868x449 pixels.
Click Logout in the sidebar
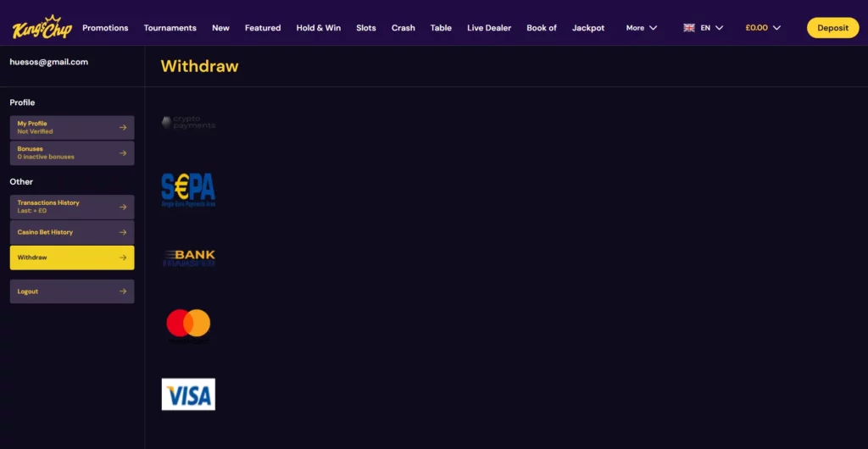click(x=72, y=291)
